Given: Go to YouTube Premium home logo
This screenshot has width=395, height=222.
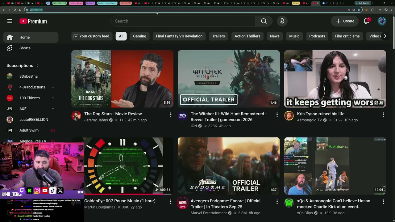Looking at the screenshot, I should point(33,21).
